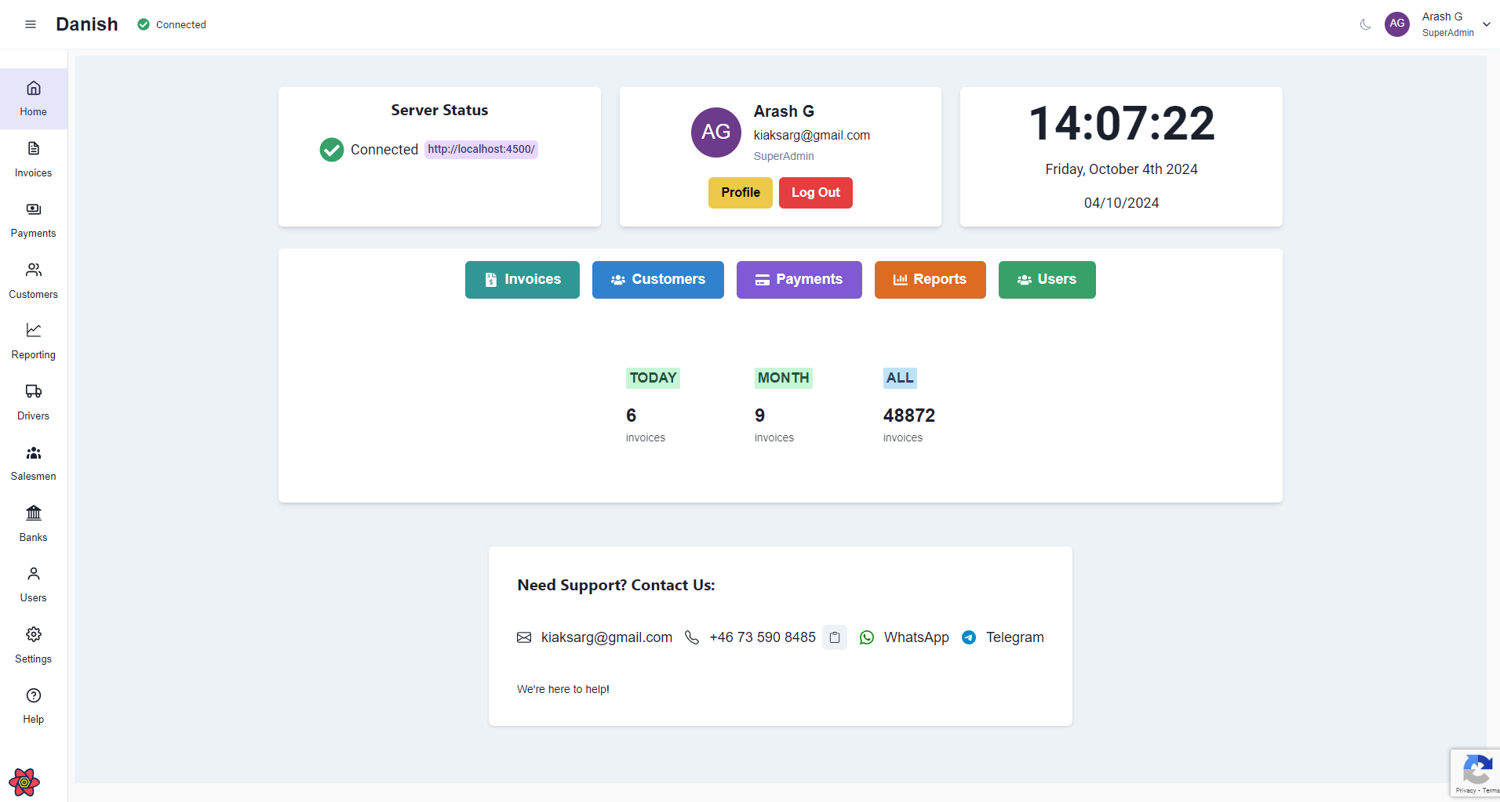1500x802 pixels.
Task: Click the Danish app title
Action: pos(87,24)
